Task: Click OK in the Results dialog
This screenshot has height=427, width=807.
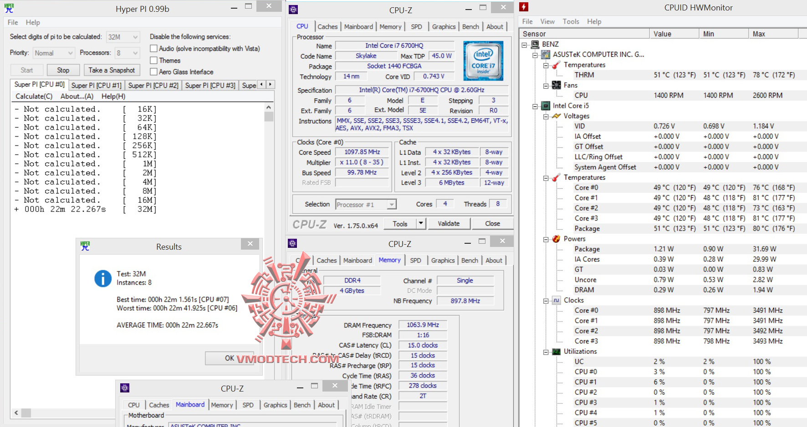Action: 230,358
